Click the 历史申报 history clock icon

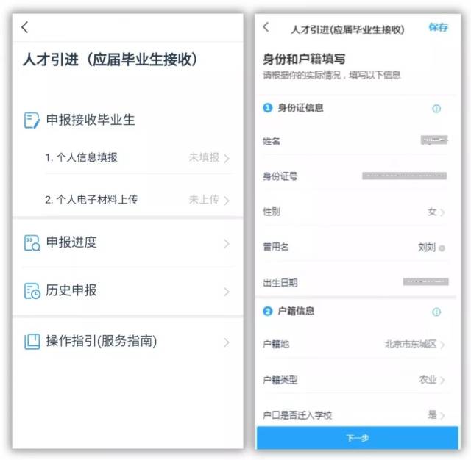32,290
